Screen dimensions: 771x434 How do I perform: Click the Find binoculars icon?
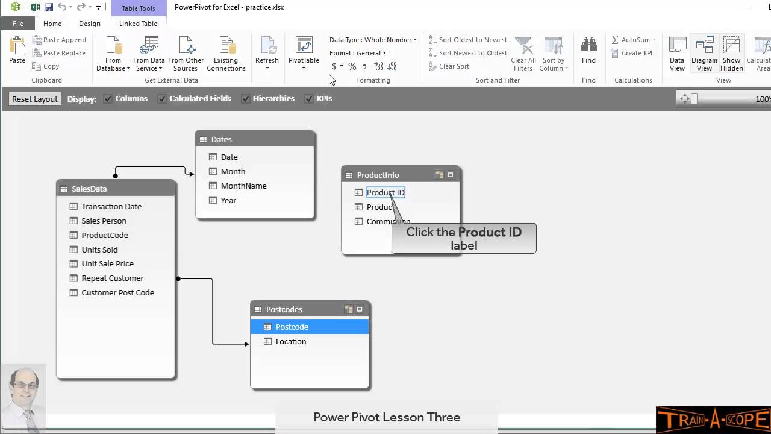coord(588,46)
